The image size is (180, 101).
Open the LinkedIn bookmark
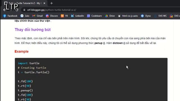pyautogui.click(x=77, y=16)
